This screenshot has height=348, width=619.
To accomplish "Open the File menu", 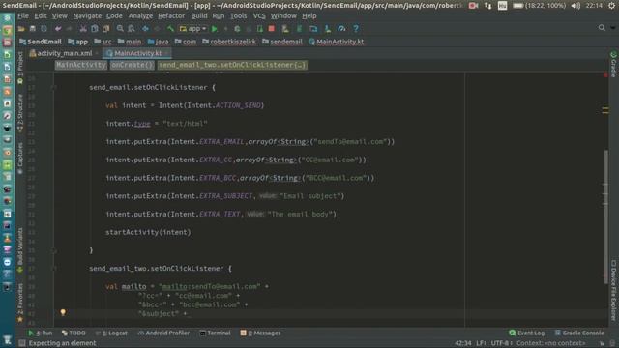I will 23,15.
